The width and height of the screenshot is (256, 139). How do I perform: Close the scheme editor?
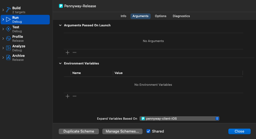pos(239,131)
